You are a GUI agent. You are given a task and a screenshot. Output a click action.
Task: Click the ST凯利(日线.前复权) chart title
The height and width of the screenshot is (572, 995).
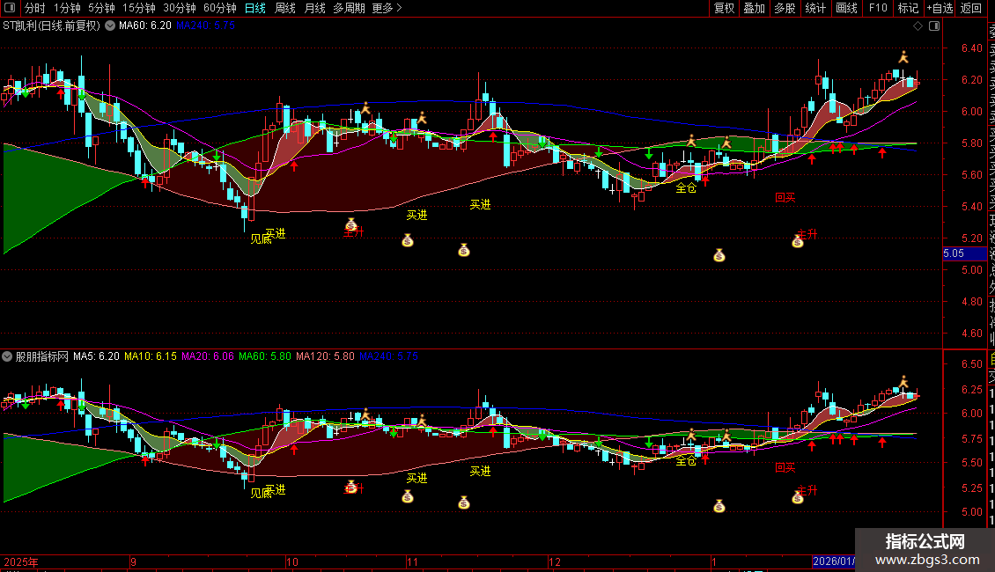pyautogui.click(x=51, y=26)
